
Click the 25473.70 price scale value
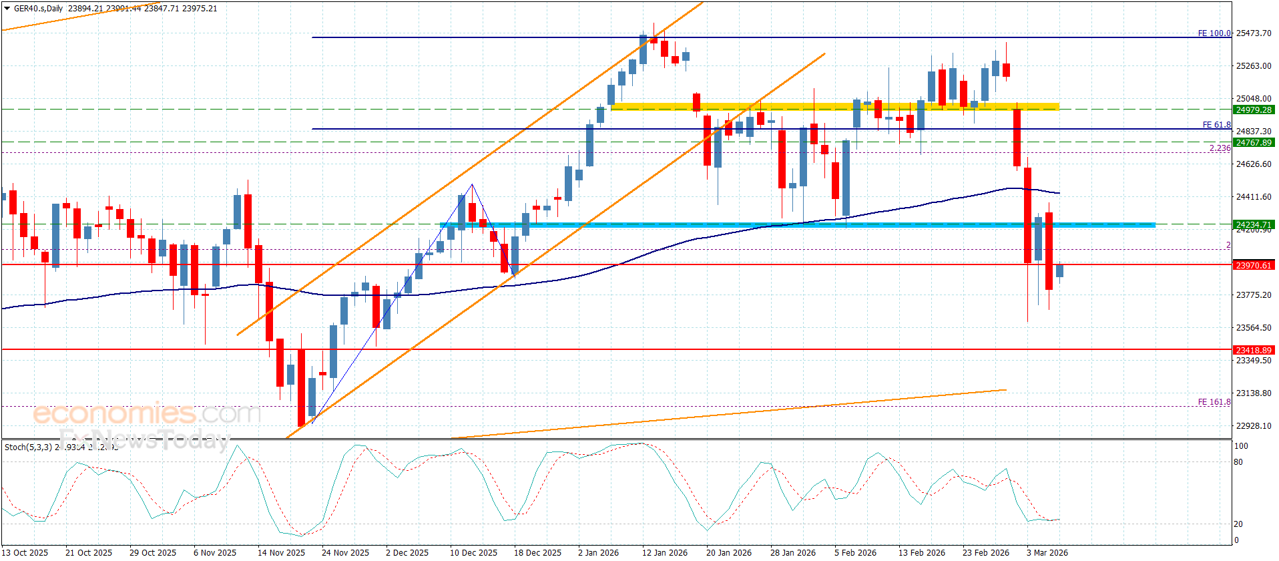pos(1254,33)
